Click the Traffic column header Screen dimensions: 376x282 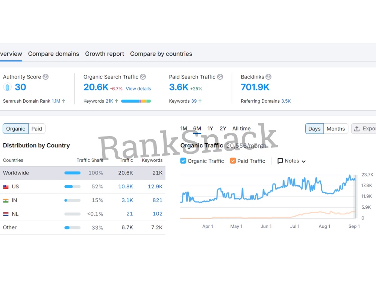click(126, 160)
